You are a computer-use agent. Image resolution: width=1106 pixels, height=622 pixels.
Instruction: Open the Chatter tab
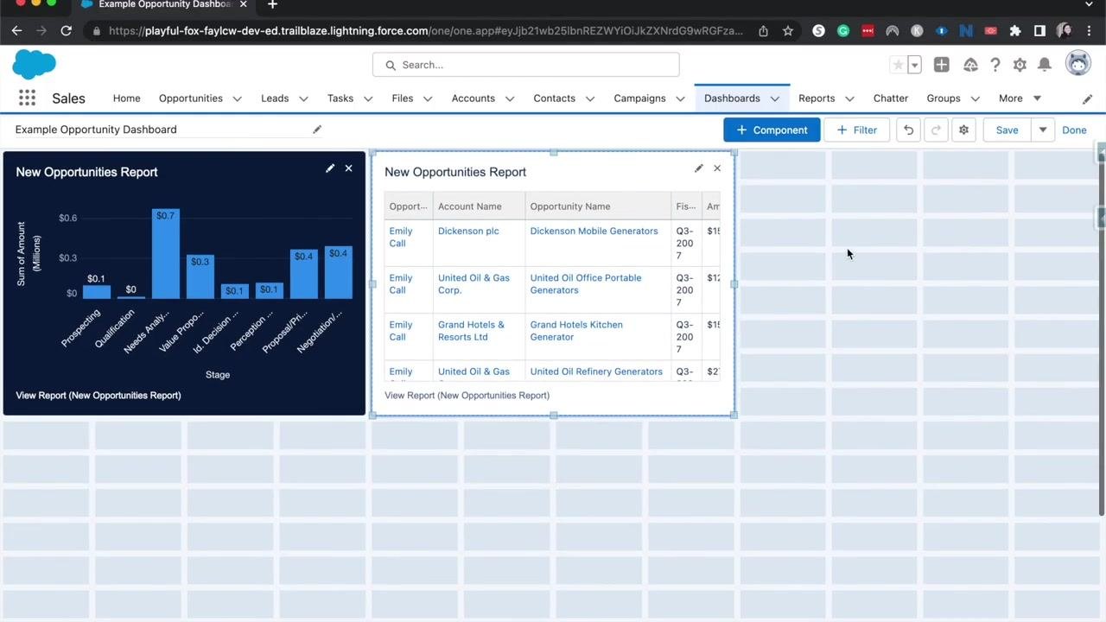[x=891, y=98]
